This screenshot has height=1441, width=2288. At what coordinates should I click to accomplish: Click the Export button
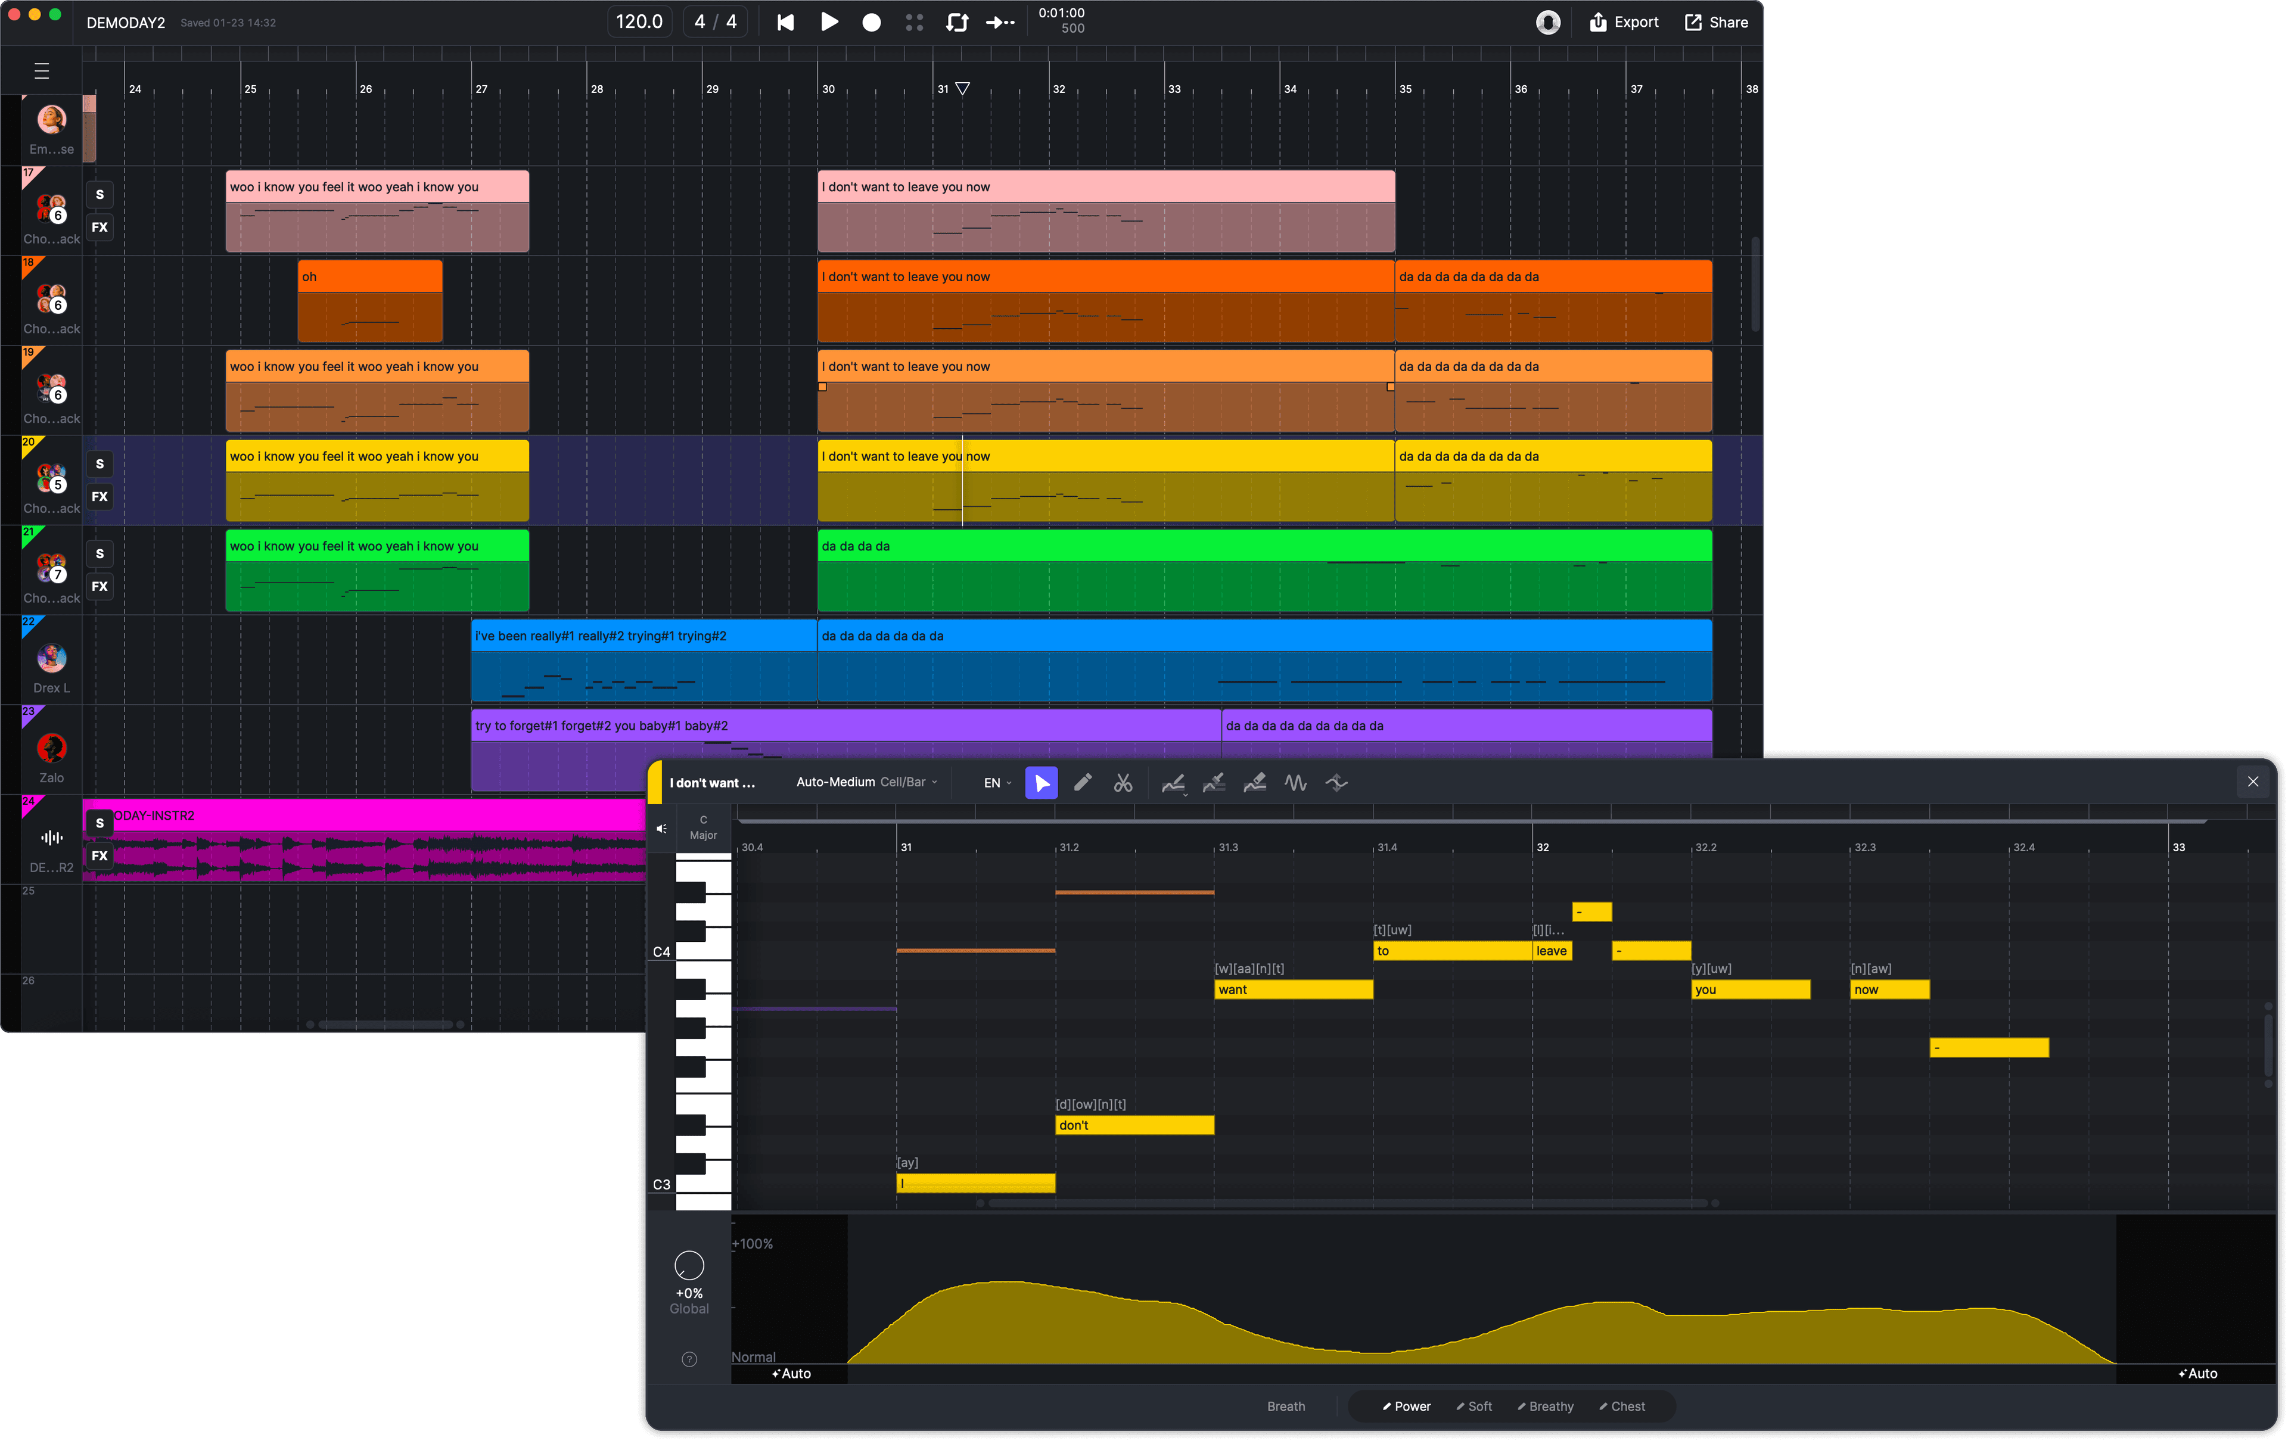(1624, 22)
